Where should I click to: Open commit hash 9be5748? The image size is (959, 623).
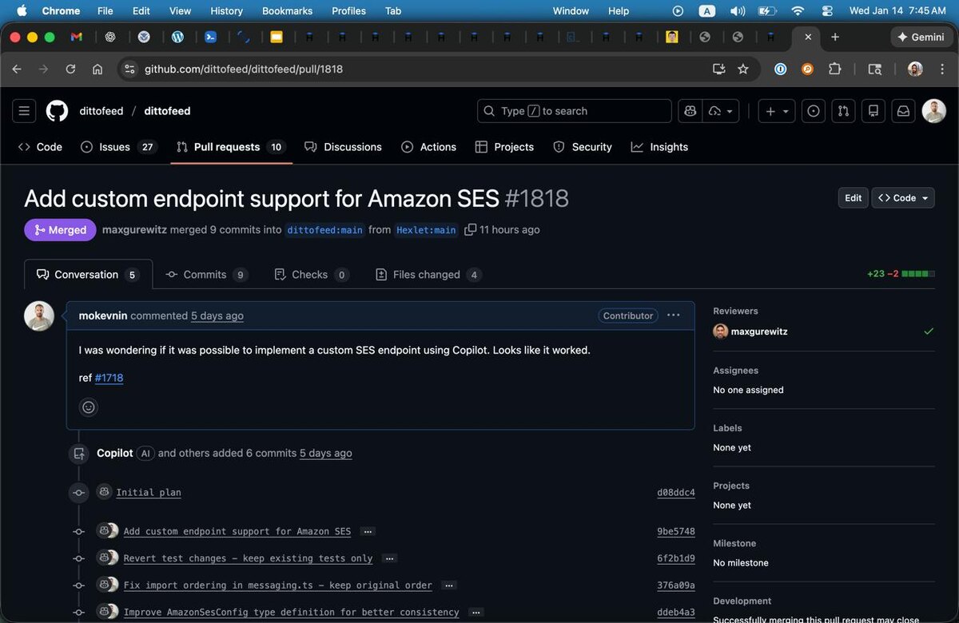point(676,531)
